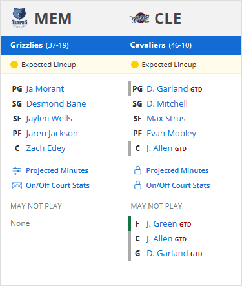Click the Cleveland Cavaliers team logo

pos(139,18)
